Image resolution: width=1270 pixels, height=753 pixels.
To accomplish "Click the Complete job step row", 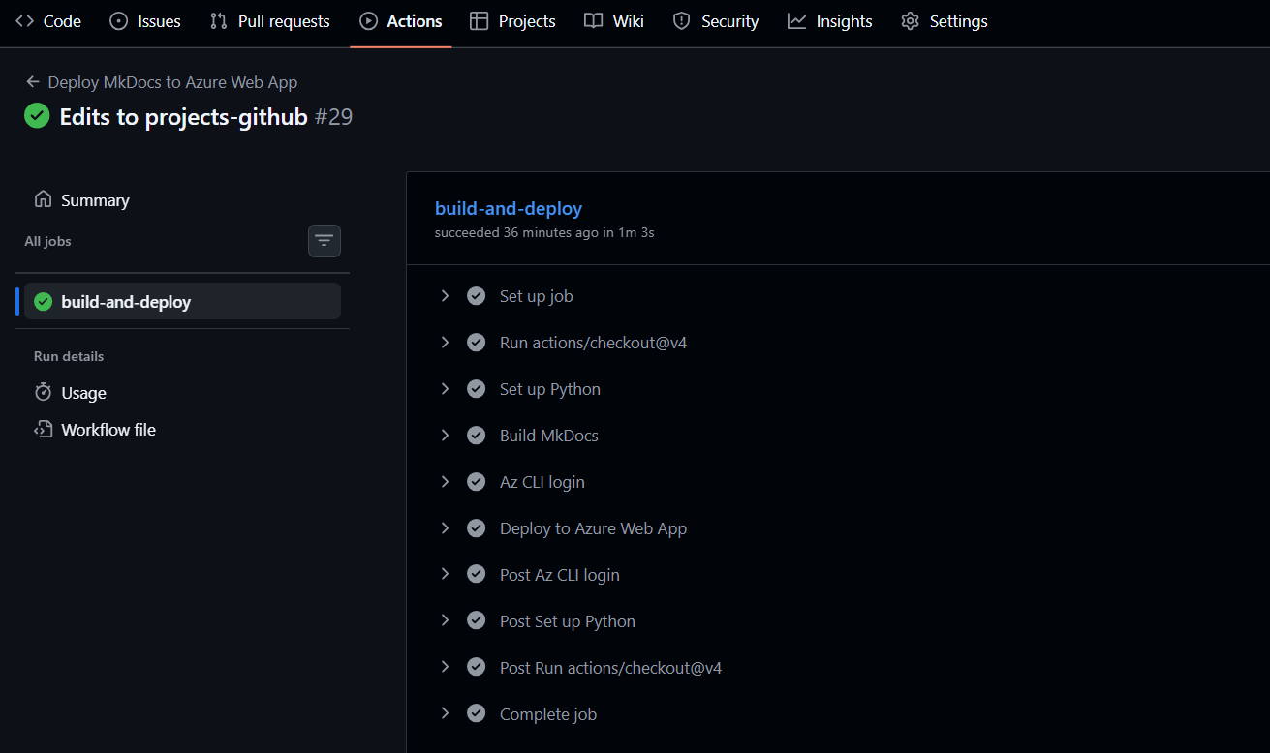I will [x=547, y=714].
